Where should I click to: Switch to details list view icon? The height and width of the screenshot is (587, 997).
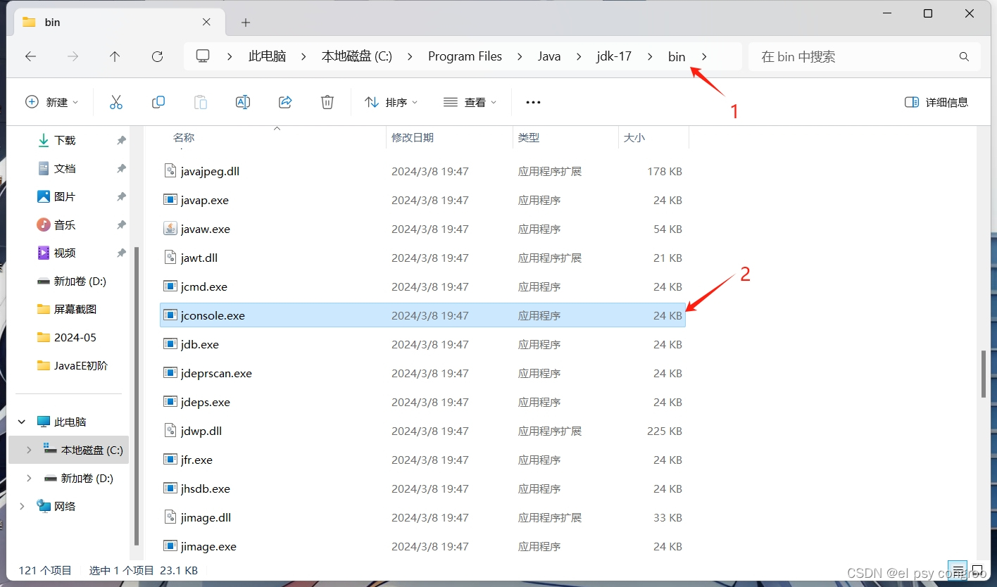pyautogui.click(x=958, y=570)
